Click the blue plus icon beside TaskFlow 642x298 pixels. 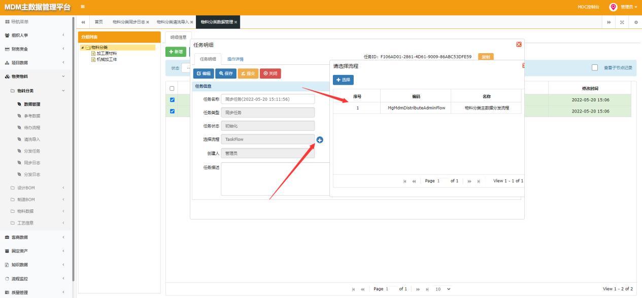[x=320, y=140]
